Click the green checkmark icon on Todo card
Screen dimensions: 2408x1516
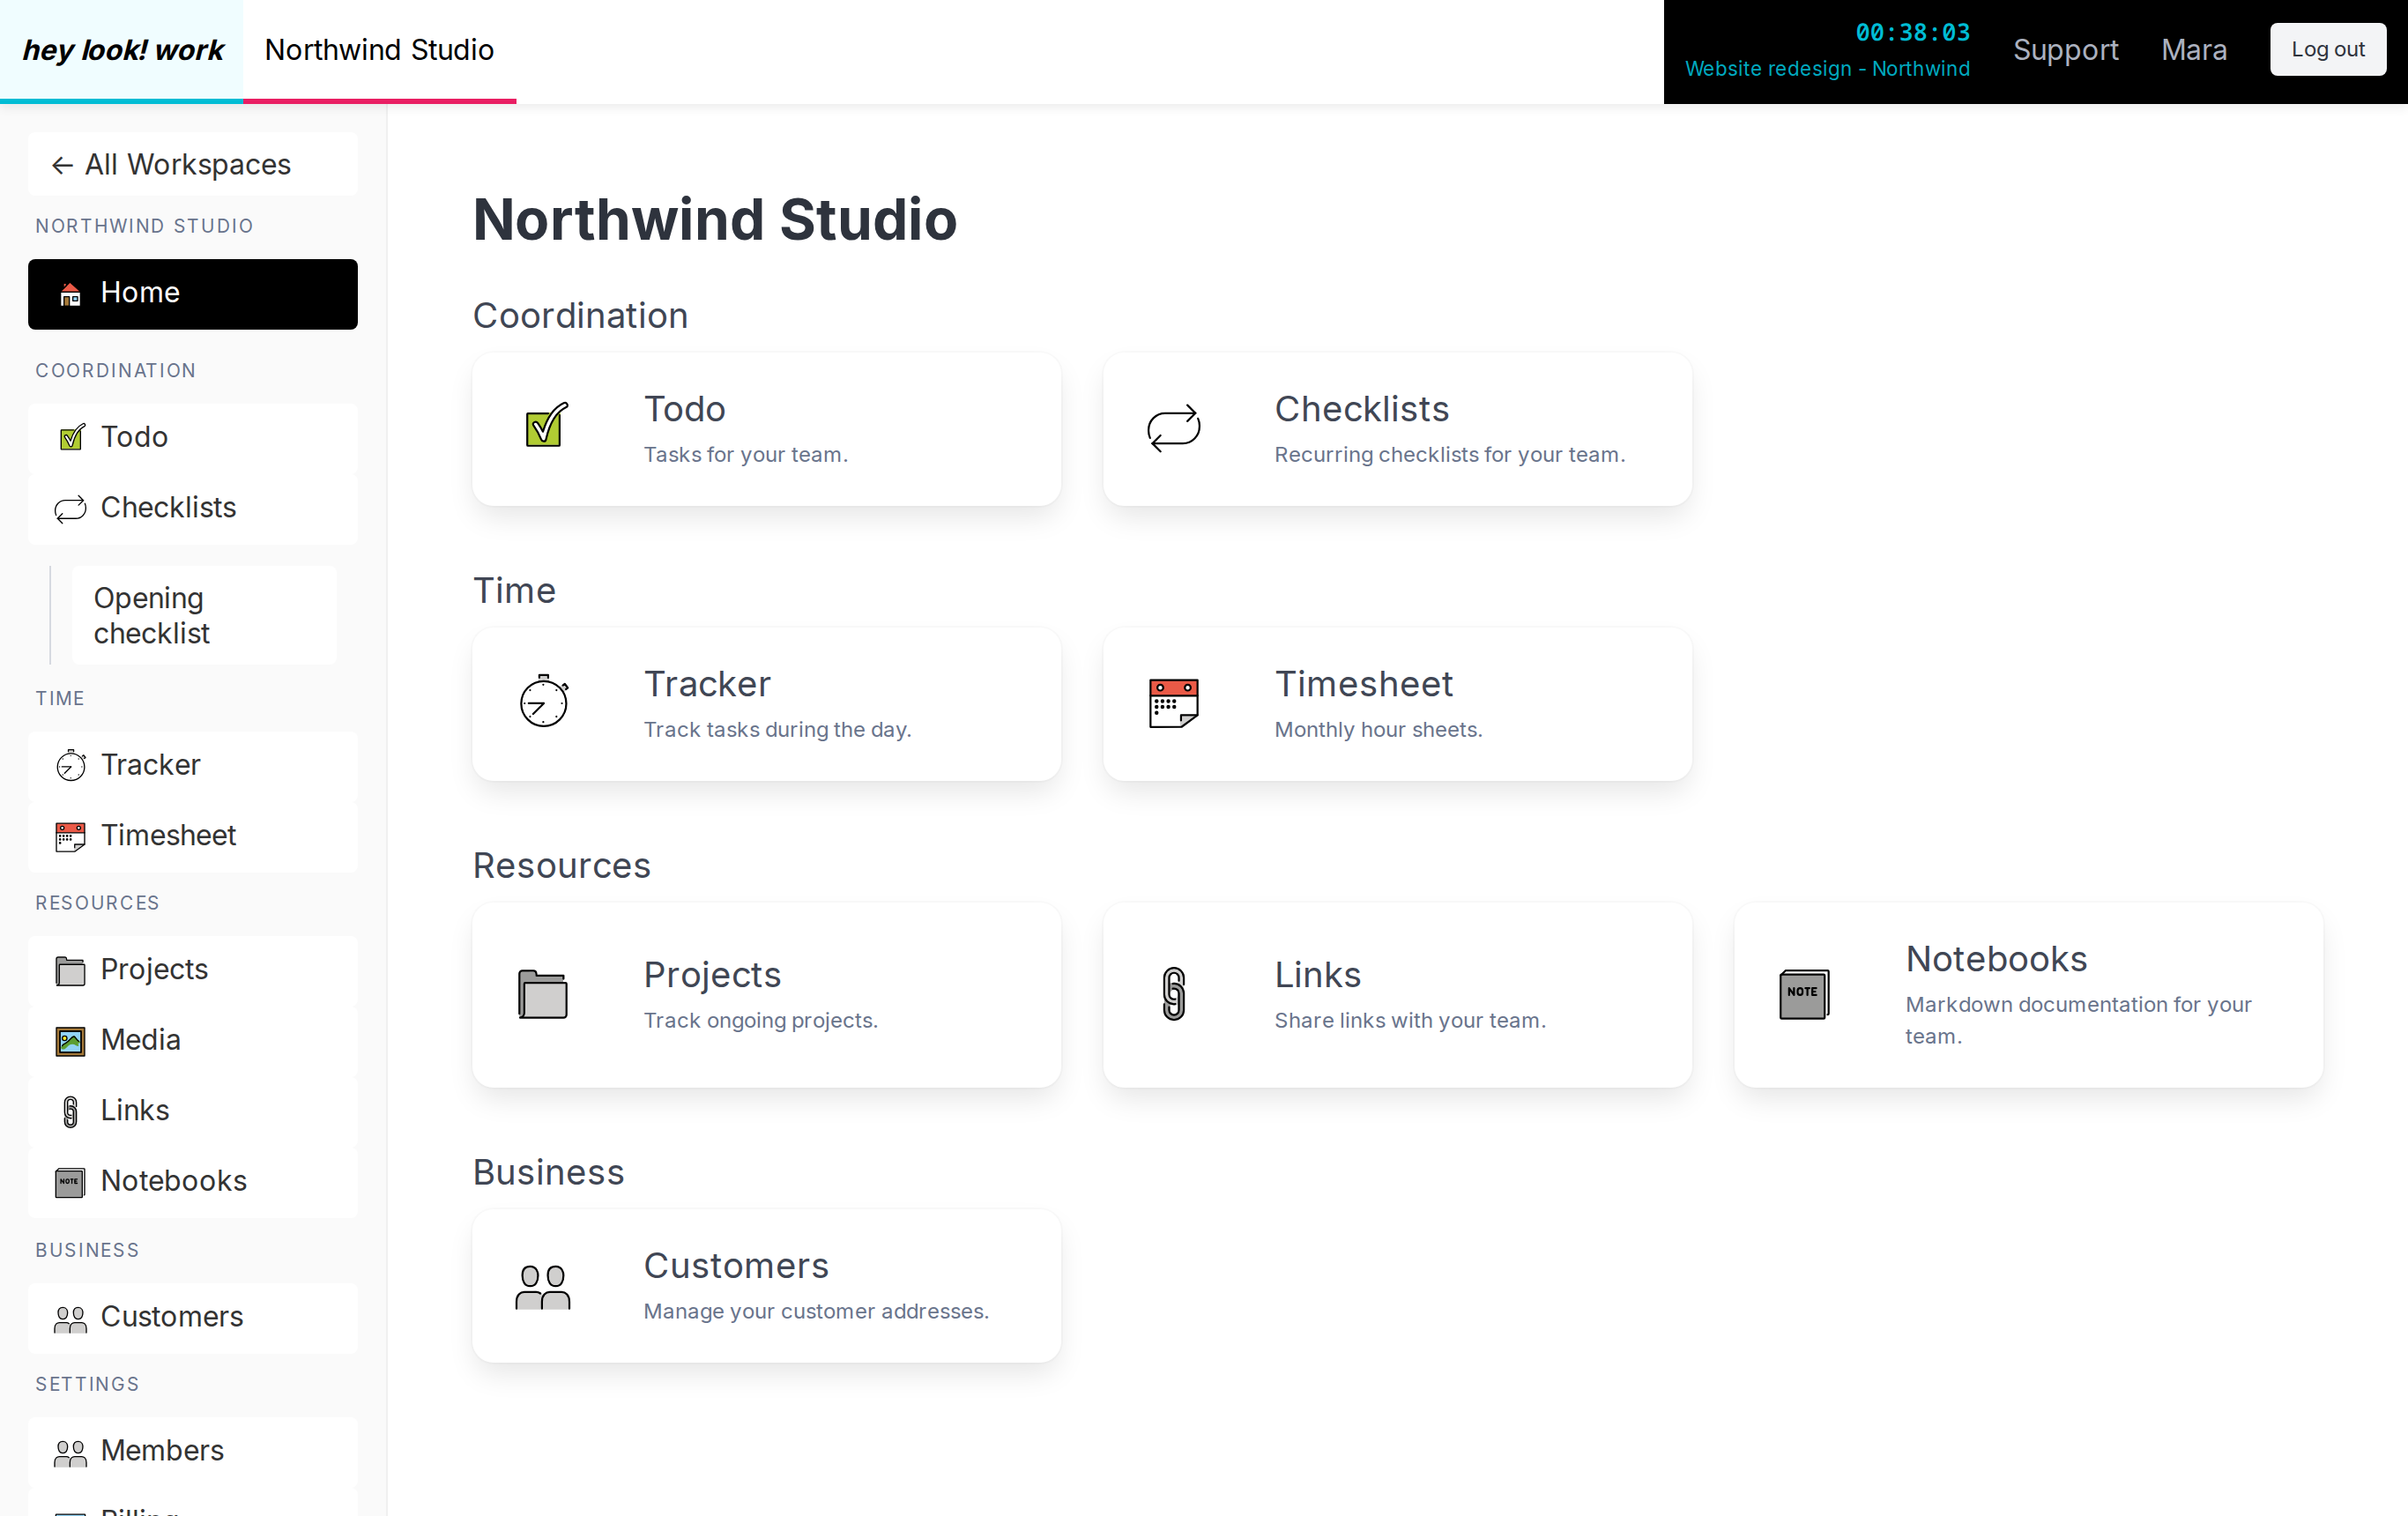547,426
